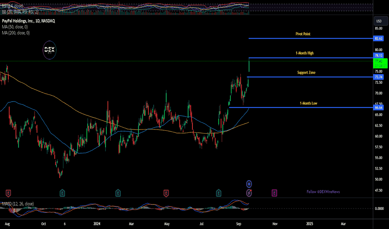Click the 0.0000 MACD axis label
This screenshot has height=229, width=389.
[x=379, y=209]
